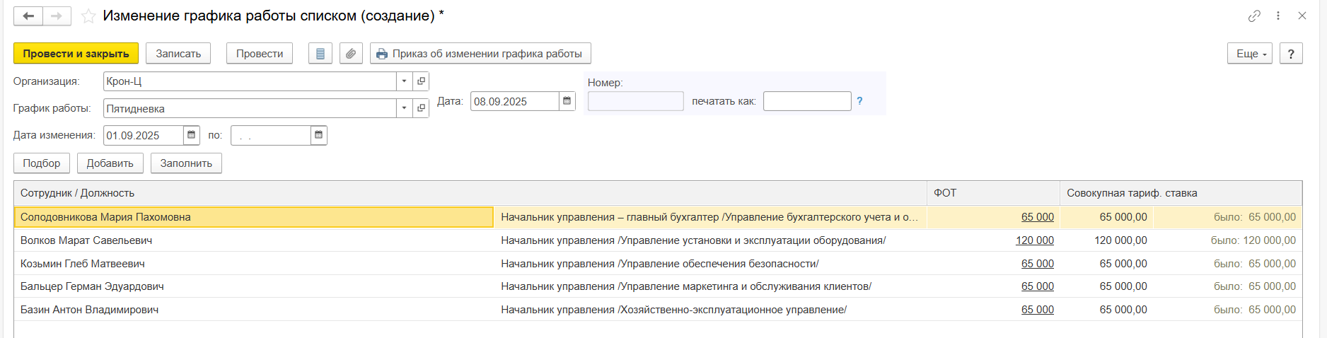Image resolution: width=1327 pixels, height=338 pixels.
Task: Click the 'печатать как' input field
Action: tap(806, 101)
